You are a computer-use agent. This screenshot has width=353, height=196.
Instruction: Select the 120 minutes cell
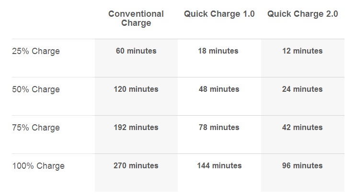pyautogui.click(x=136, y=89)
